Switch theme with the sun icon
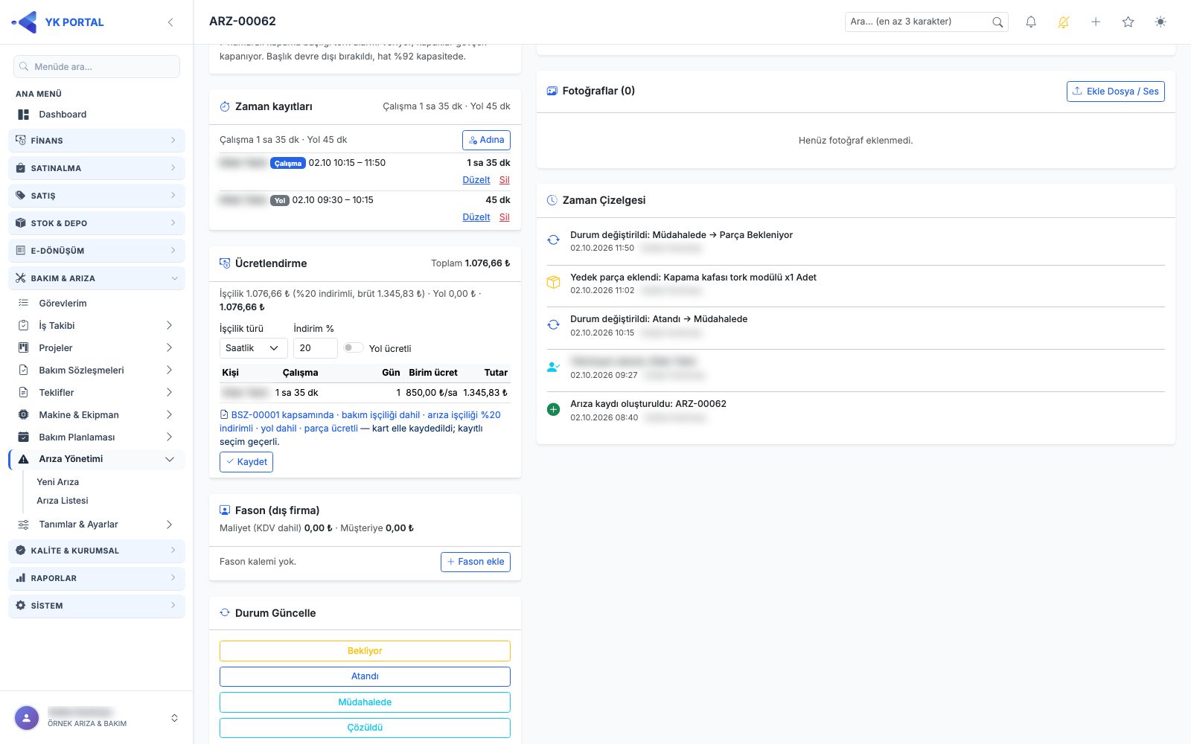This screenshot has width=1191, height=744. pos(1160,22)
